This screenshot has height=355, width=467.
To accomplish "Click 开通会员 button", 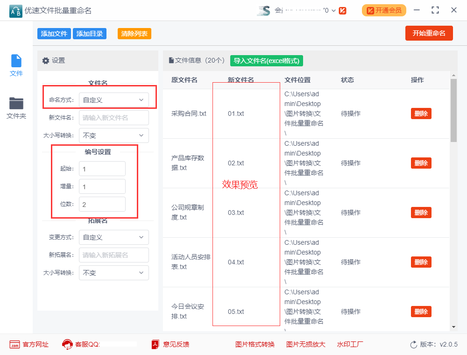I will (x=384, y=10).
